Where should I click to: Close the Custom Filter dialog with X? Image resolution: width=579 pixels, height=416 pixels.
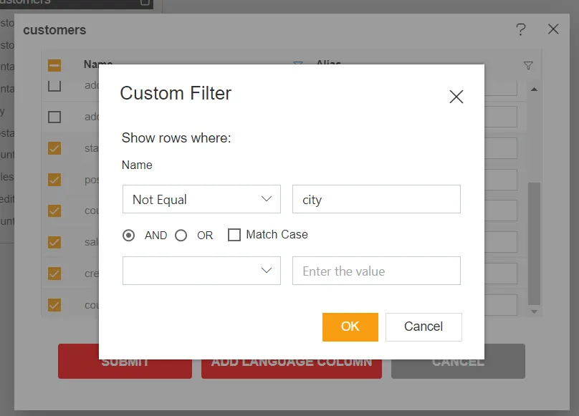(x=456, y=97)
